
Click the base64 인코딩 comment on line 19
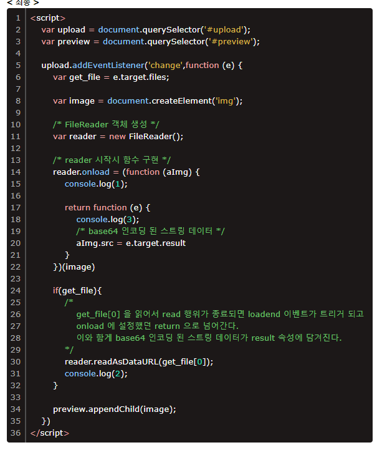tap(150, 232)
